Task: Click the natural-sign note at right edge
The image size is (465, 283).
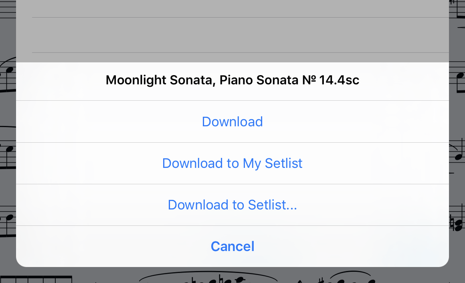Action: (457, 224)
